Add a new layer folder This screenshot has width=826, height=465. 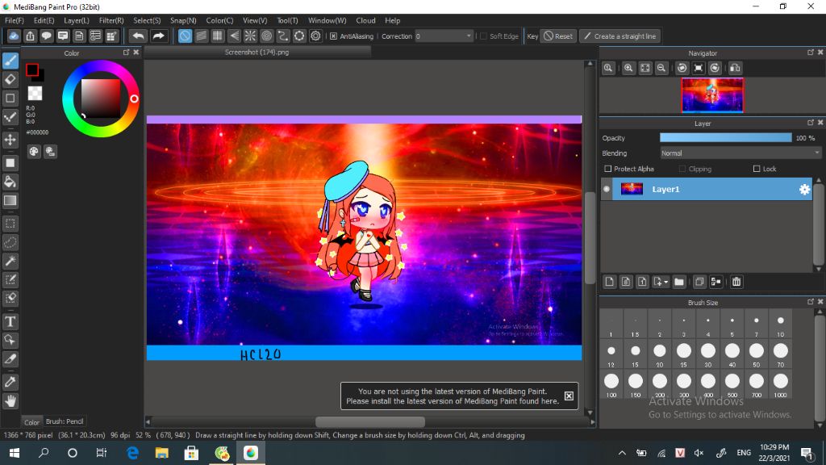pos(679,282)
